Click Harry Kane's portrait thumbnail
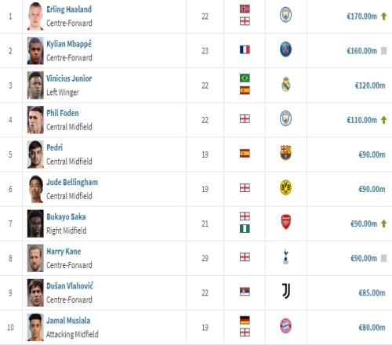392x345 pixels. (35, 258)
